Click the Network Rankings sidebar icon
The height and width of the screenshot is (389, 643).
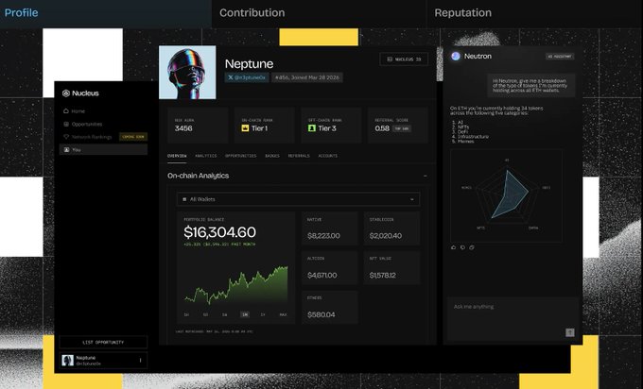coord(65,137)
